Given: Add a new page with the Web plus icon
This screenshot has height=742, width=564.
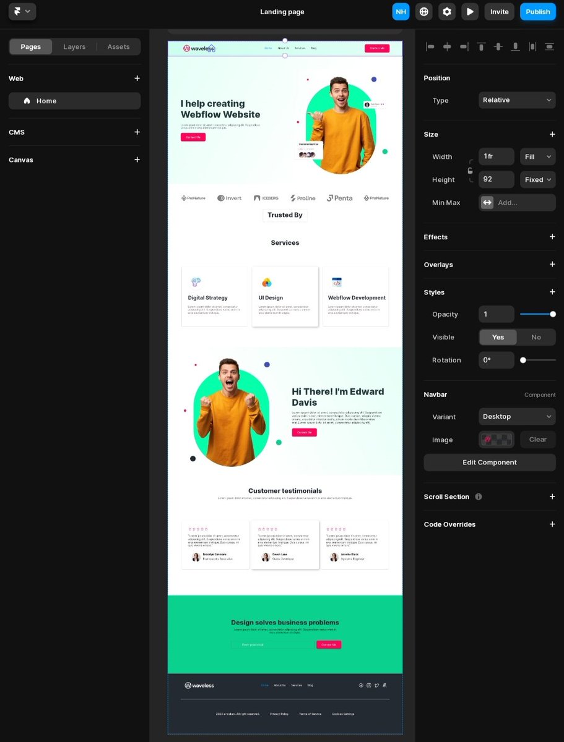Looking at the screenshot, I should 137,79.
